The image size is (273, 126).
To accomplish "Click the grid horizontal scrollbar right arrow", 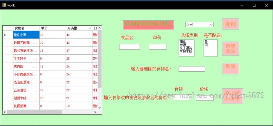I will (x=95, y=112).
